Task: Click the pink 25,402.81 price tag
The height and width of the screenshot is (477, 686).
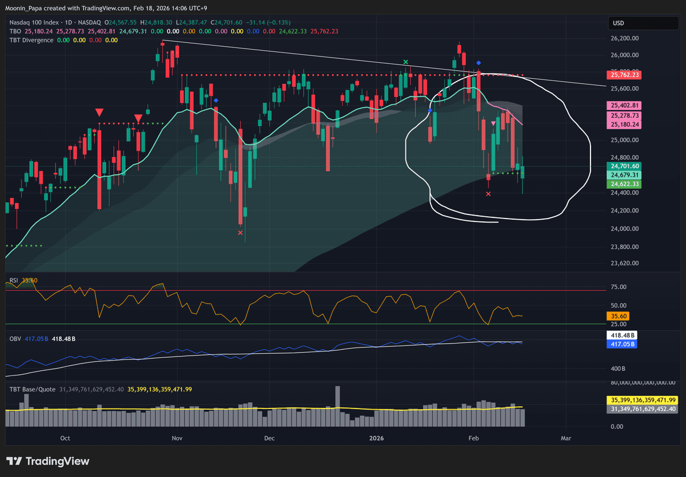Action: tap(625, 106)
